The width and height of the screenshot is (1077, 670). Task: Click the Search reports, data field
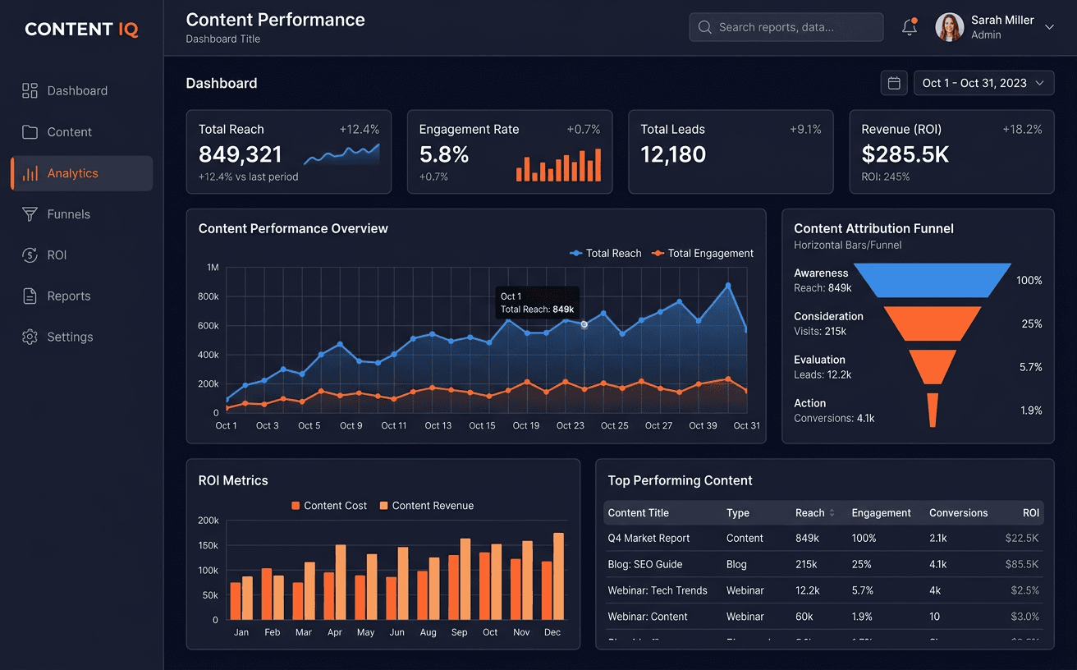(786, 27)
